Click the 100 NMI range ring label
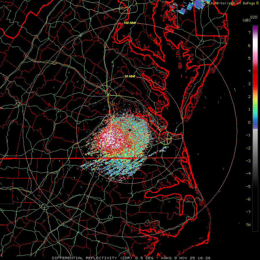The image size is (260, 260). [x=130, y=23]
